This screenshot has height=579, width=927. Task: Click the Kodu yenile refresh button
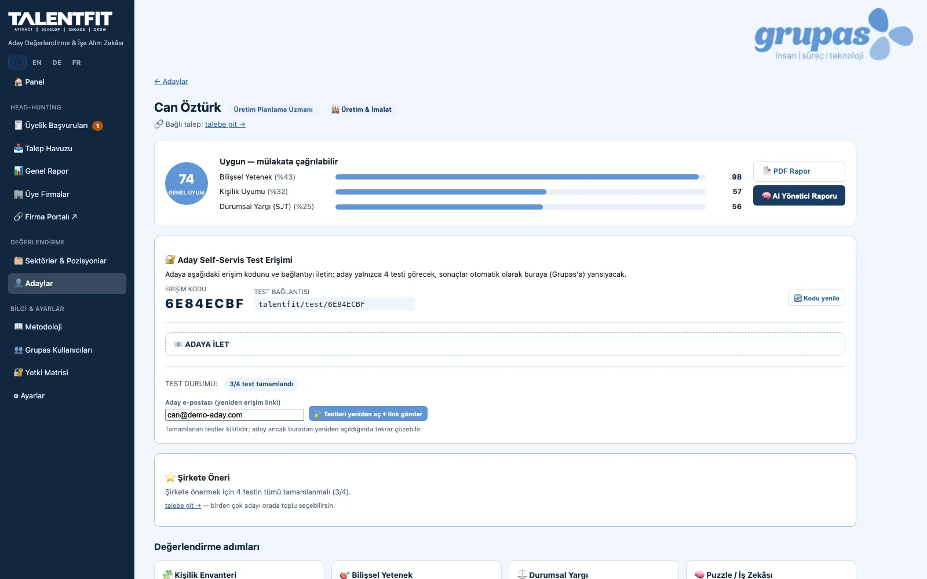816,298
